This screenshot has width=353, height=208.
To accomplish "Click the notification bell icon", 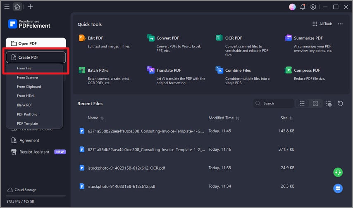I will click(x=303, y=7).
